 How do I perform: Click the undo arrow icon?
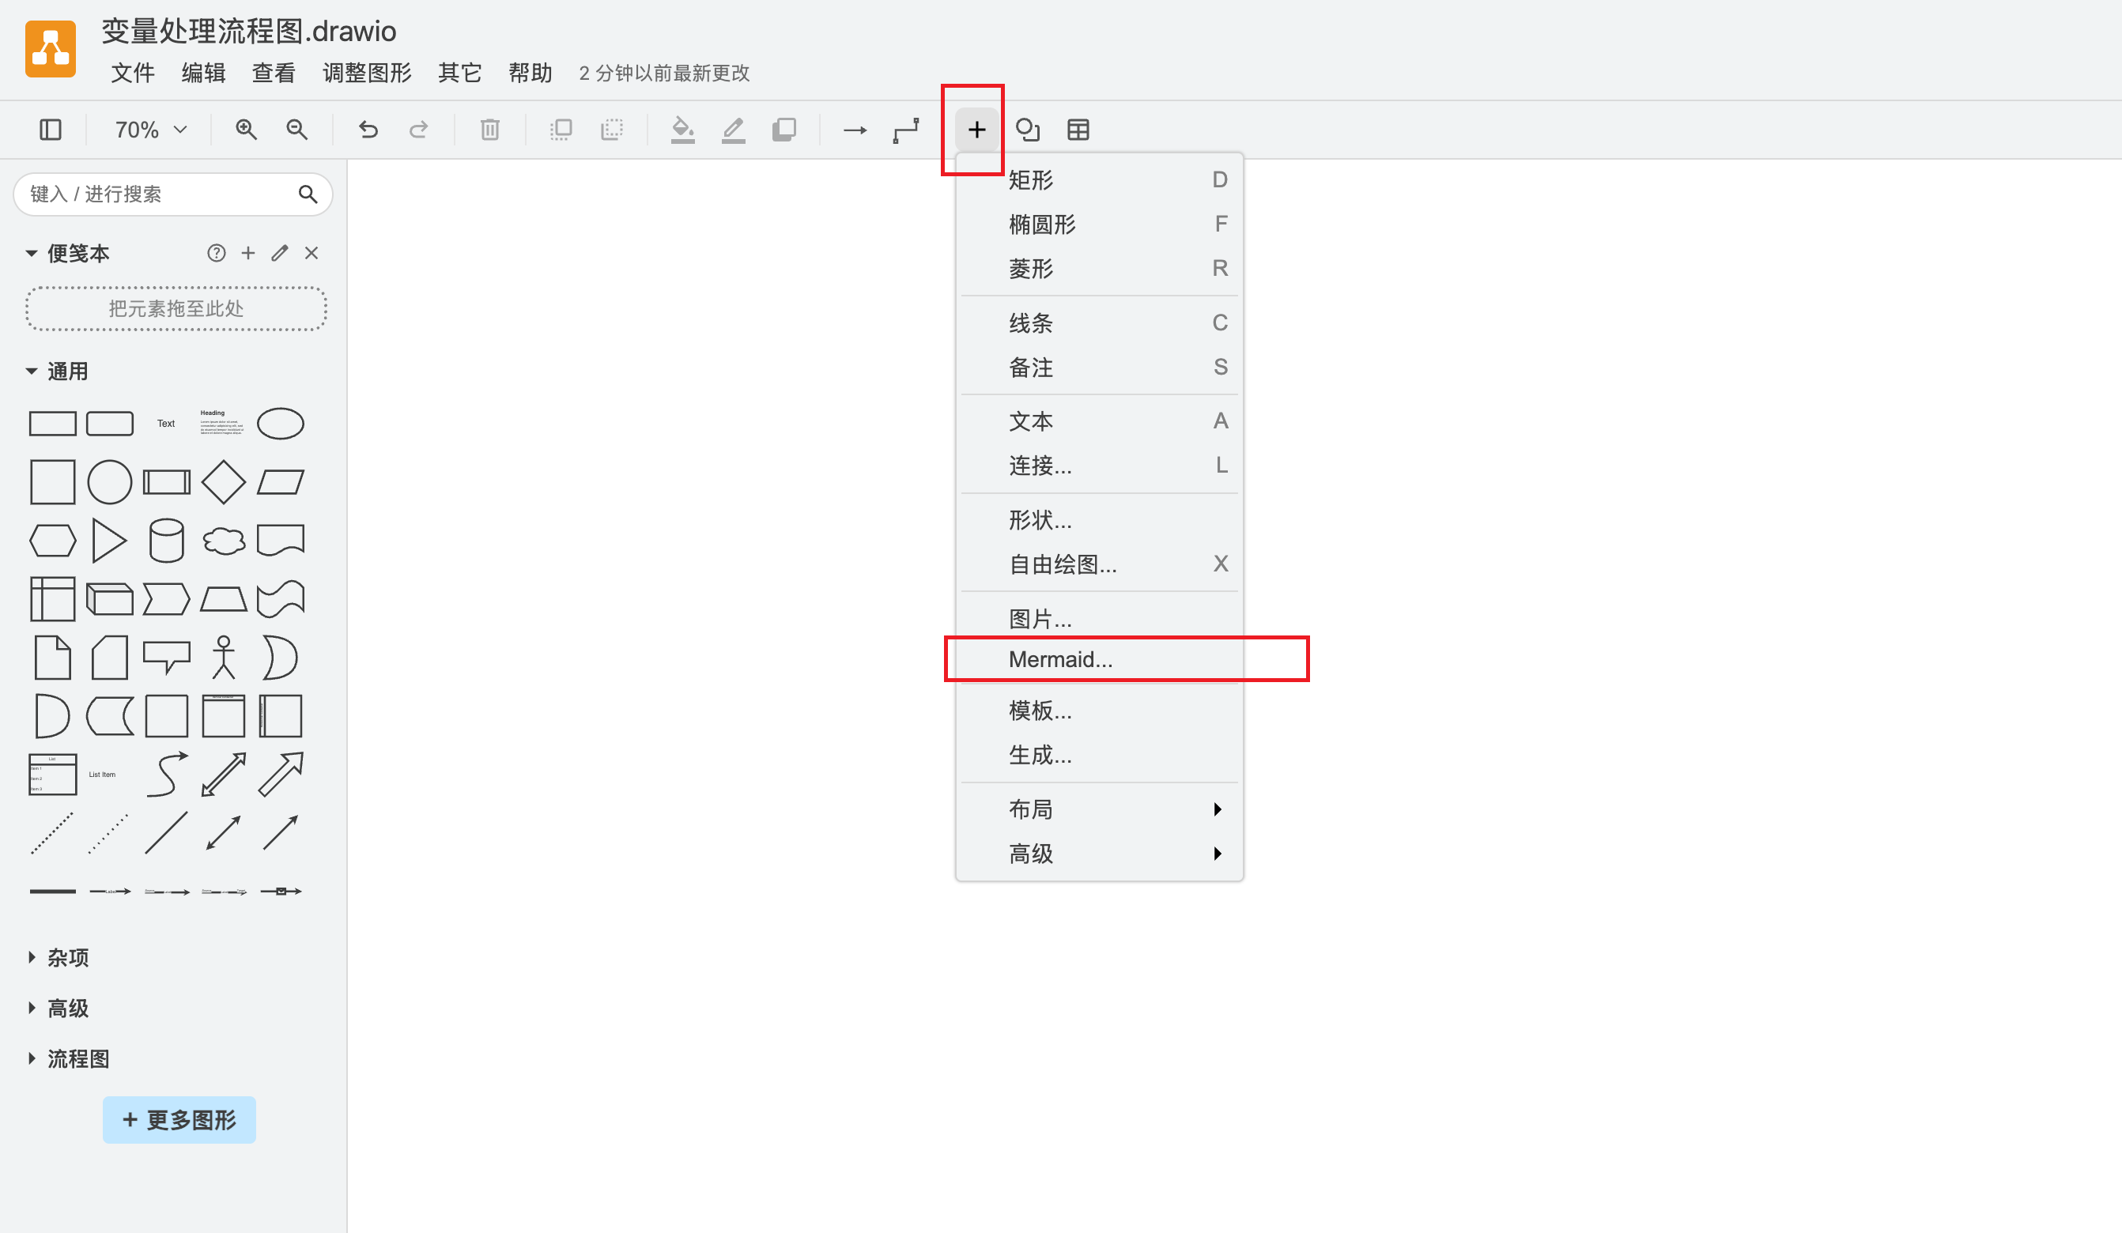click(368, 130)
